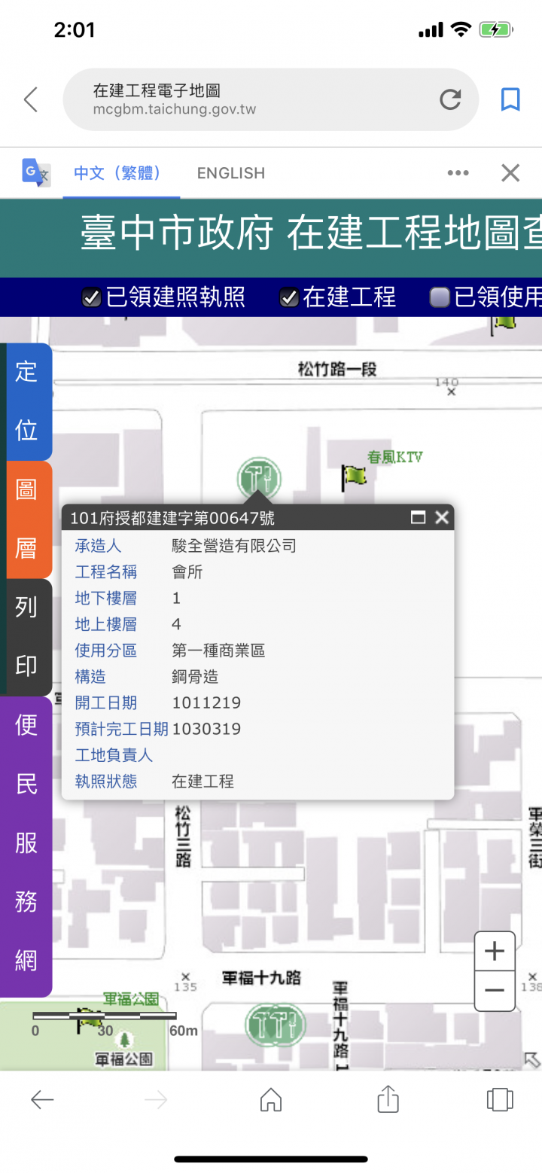Click the green flag marker near 春風KTV

click(x=353, y=477)
